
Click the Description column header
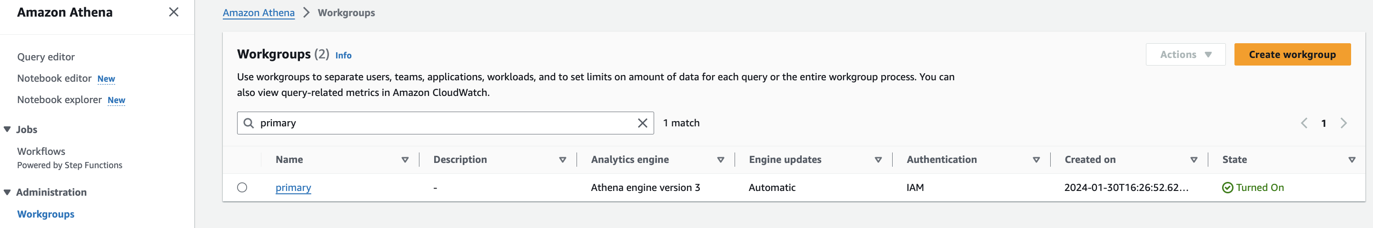pyautogui.click(x=460, y=160)
